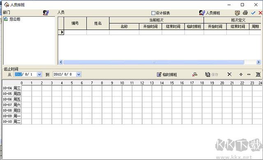Click the 临时排班 column header
Screen dimensions: 263x160
click(x=194, y=27)
